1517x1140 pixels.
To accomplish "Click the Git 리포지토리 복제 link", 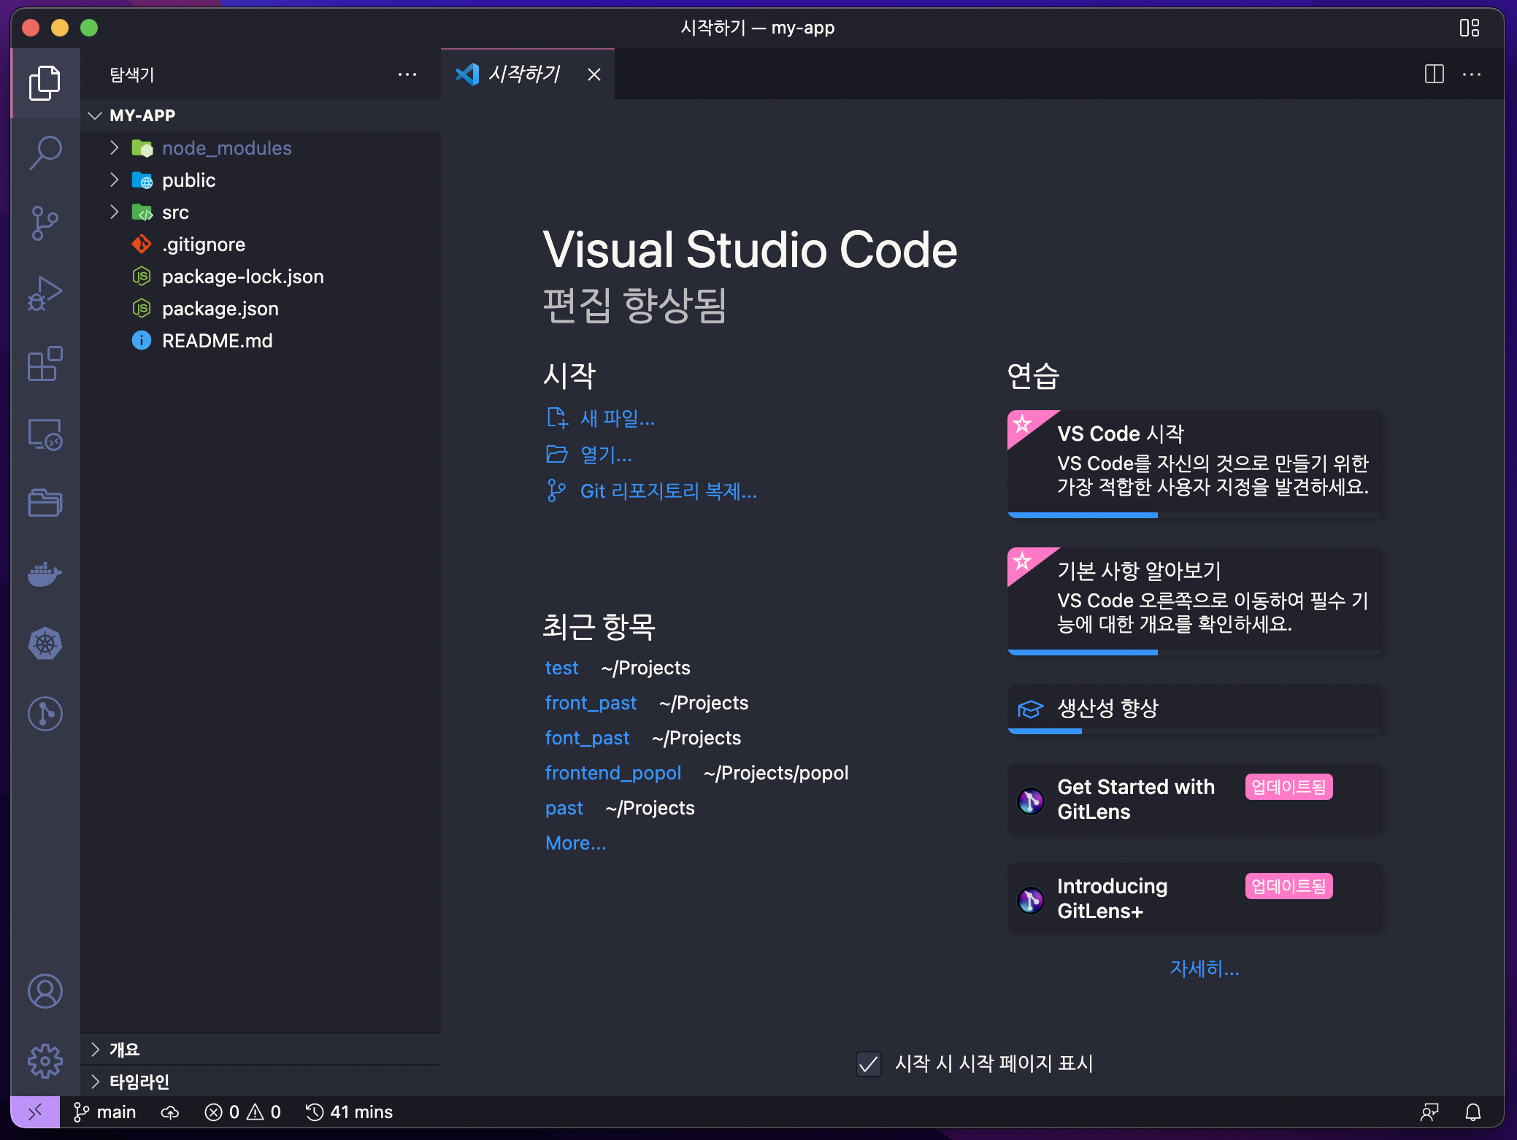I will tap(668, 491).
